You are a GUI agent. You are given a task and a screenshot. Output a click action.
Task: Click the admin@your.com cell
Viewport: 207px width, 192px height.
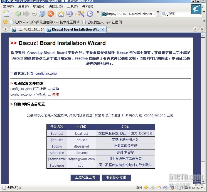click(x=82, y=159)
